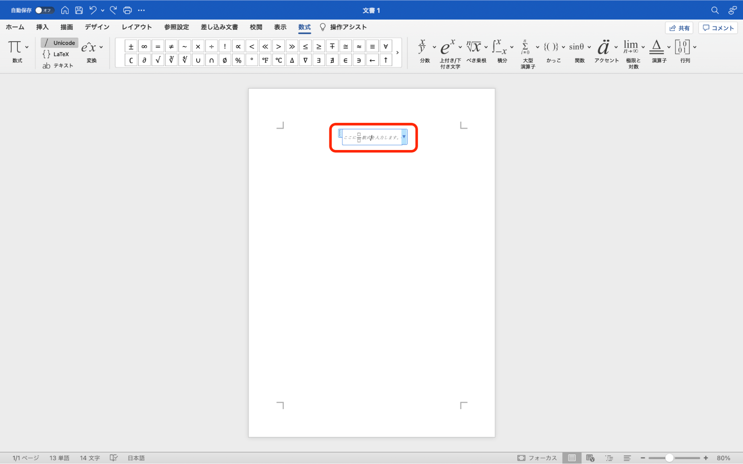
Task: Insert the element-of ∈ symbol
Action: (x=345, y=60)
